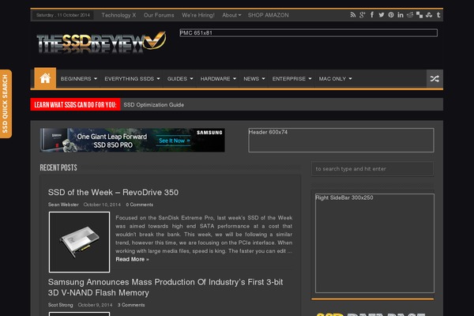Expand the Mac Only menu
This screenshot has width=474, height=316.
point(335,79)
